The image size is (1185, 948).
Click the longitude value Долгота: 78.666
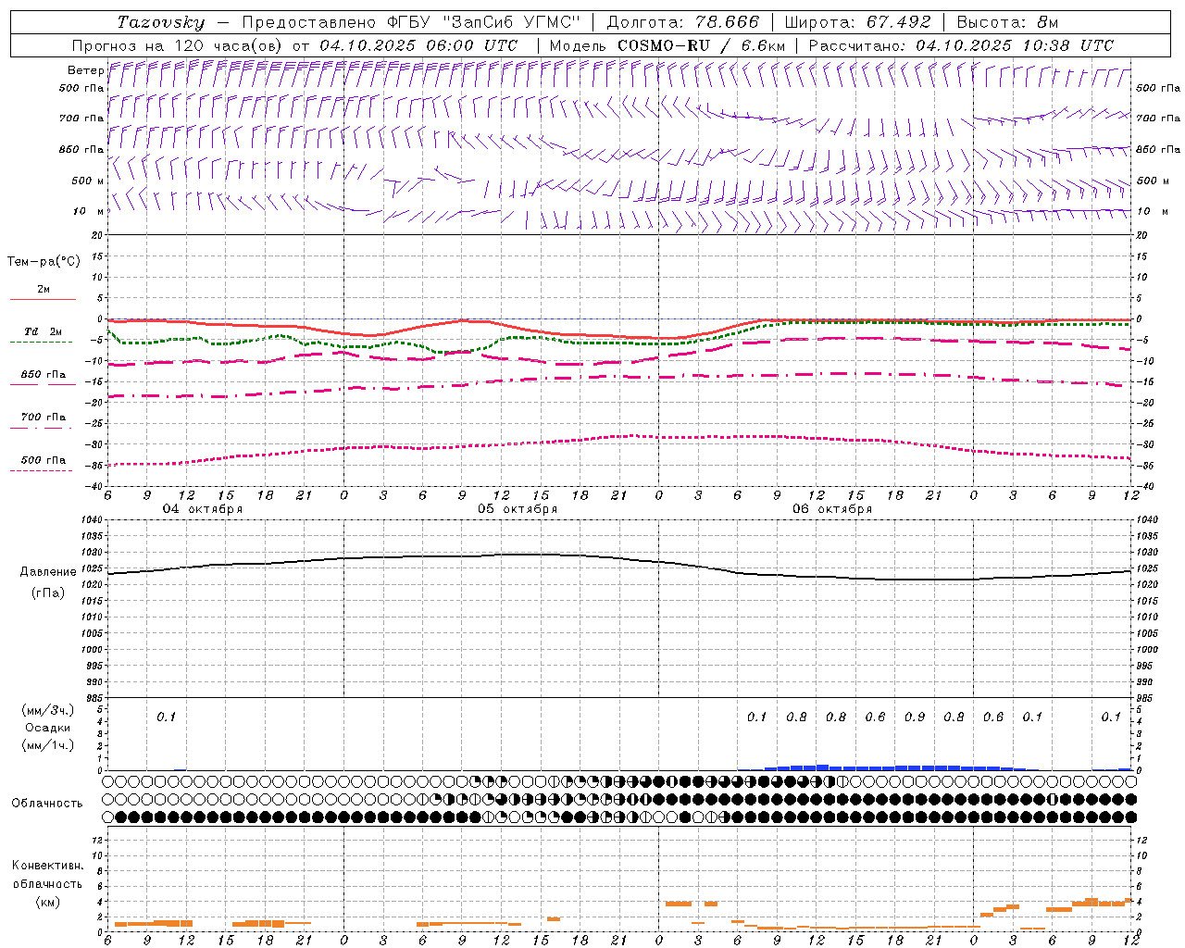click(x=683, y=22)
